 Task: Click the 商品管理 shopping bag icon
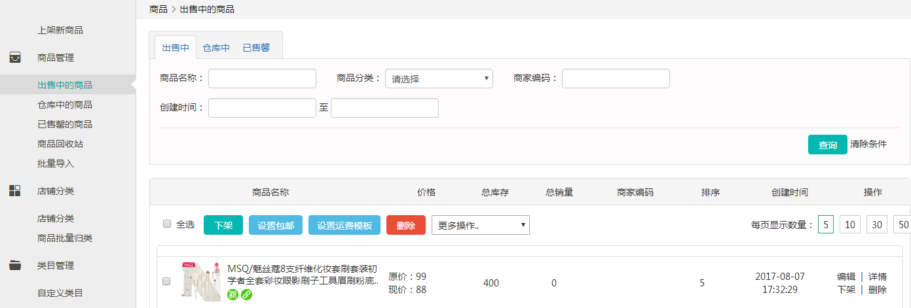pos(15,58)
